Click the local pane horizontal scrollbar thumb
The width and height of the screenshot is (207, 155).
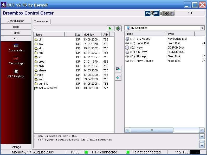click(x=152, y=130)
